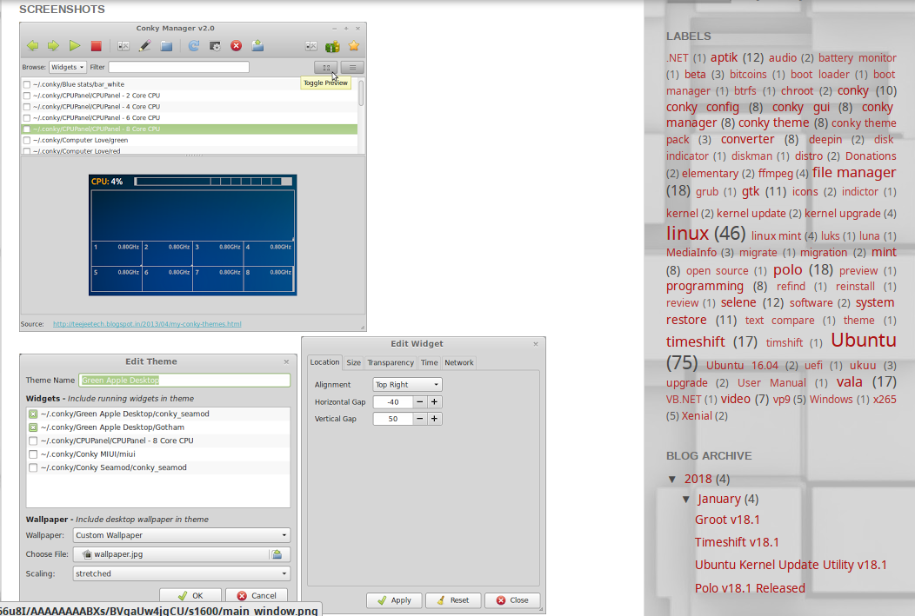Click the browse folder icon next to wallpaper.jpg

(x=277, y=554)
